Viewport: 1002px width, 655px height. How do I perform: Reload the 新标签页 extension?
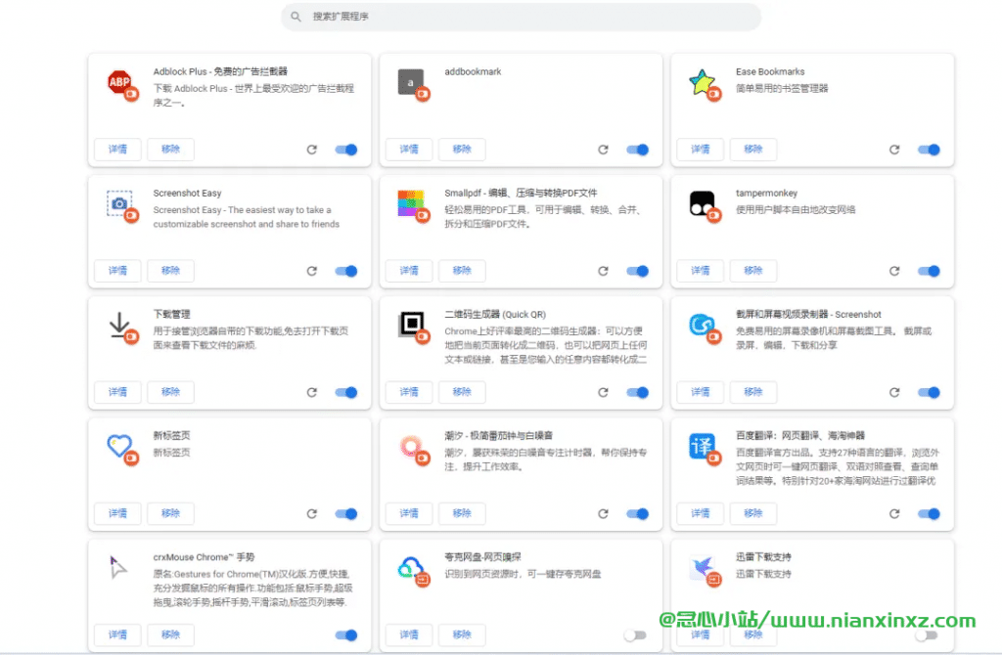[312, 513]
